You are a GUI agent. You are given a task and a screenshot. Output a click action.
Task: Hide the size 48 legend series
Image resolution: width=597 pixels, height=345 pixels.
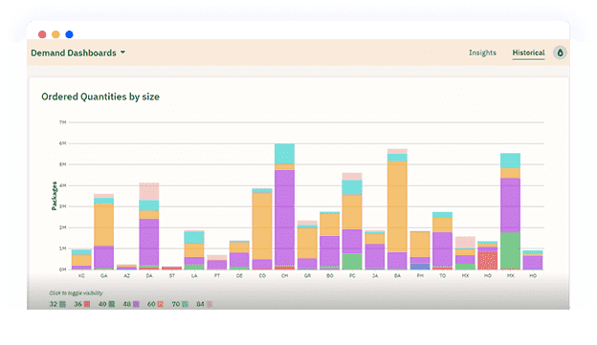click(x=131, y=304)
